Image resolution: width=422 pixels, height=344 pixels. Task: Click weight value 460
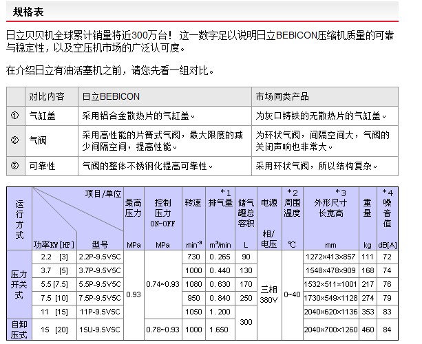pos(368,330)
